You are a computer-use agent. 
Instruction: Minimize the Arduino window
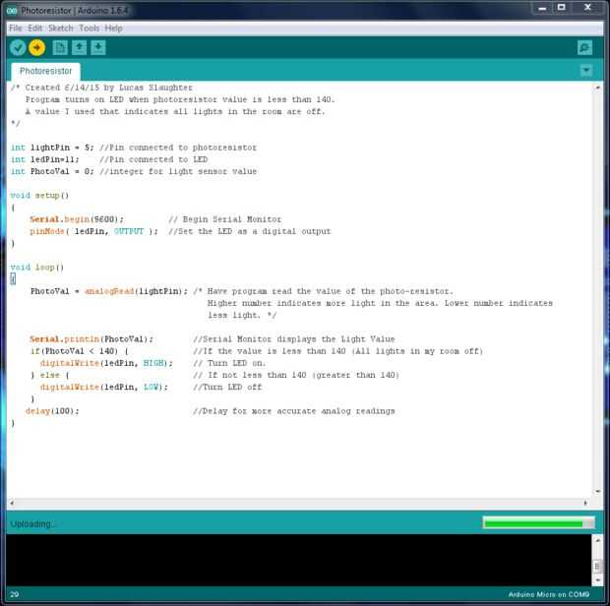pyautogui.click(x=542, y=8)
